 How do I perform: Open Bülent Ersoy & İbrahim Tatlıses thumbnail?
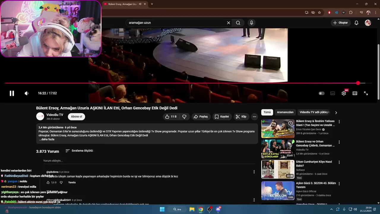pyautogui.click(x=278, y=129)
